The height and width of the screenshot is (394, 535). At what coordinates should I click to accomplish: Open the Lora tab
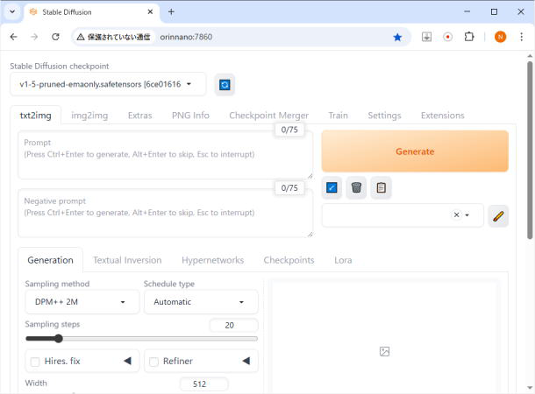tap(343, 260)
